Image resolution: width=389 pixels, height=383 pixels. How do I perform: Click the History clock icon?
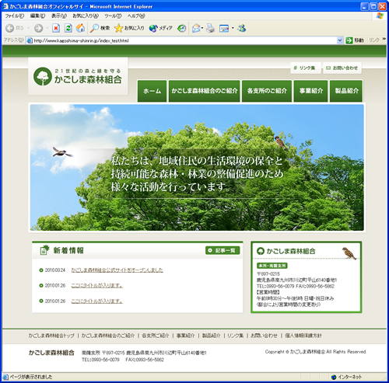point(181,28)
